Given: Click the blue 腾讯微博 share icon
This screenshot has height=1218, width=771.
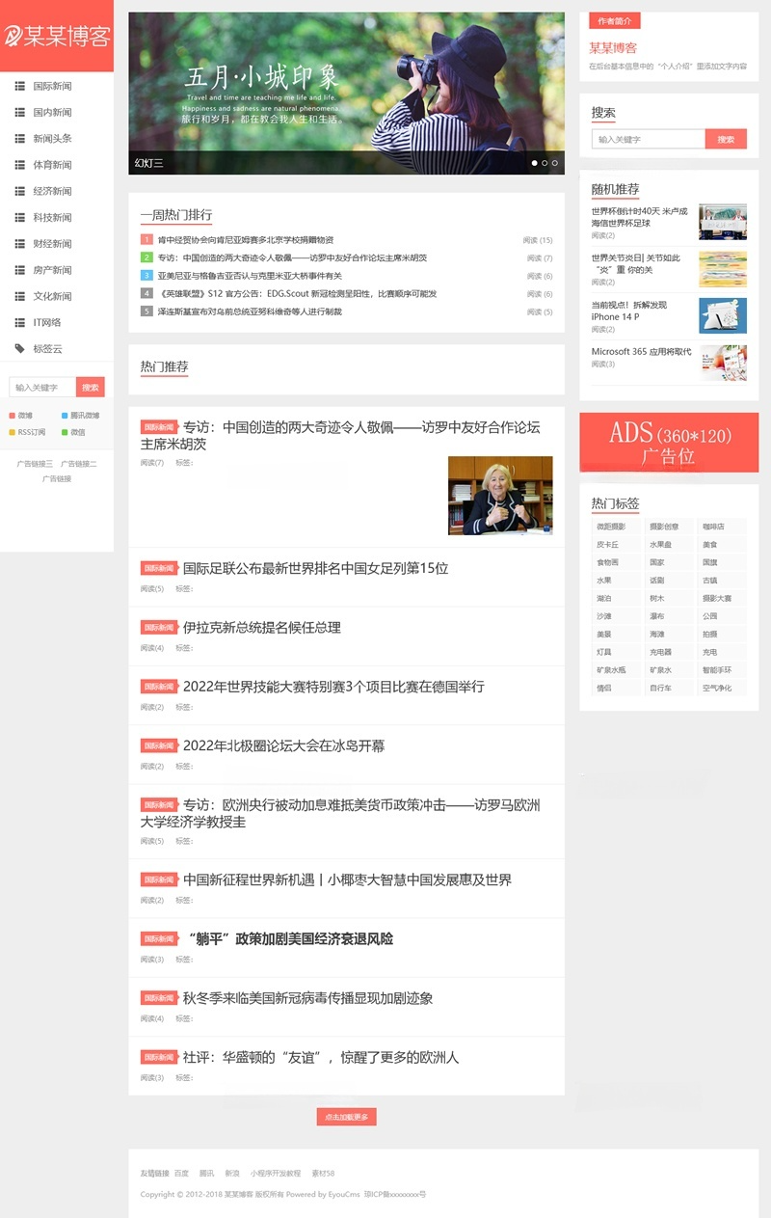Looking at the screenshot, I should [x=64, y=416].
